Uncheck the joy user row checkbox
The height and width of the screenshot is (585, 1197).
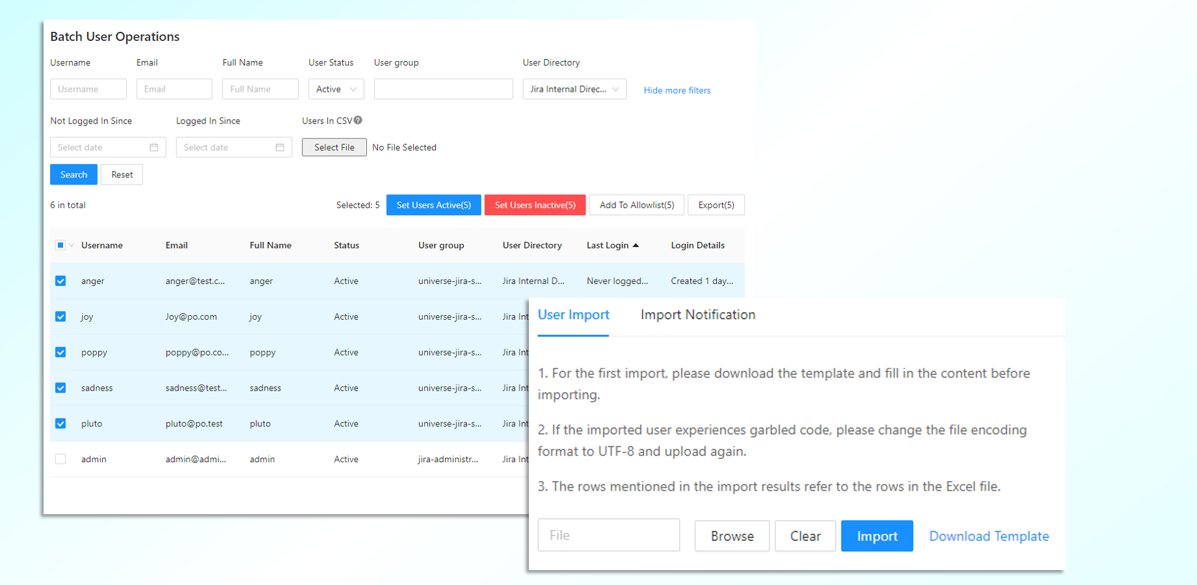coord(61,317)
